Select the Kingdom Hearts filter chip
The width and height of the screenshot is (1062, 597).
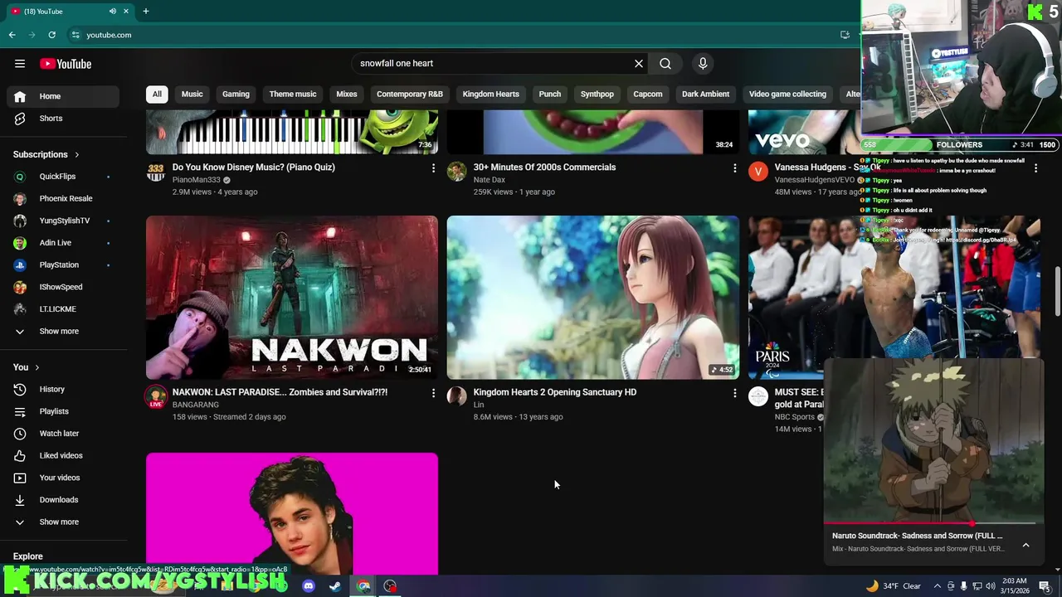(x=490, y=95)
